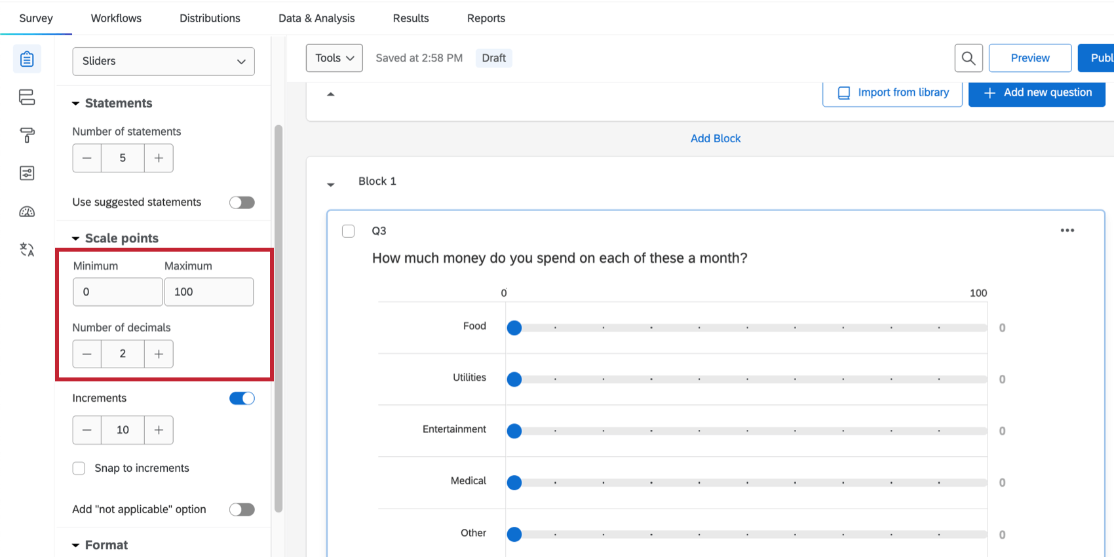Open the Sliders question type dropdown

coord(163,61)
